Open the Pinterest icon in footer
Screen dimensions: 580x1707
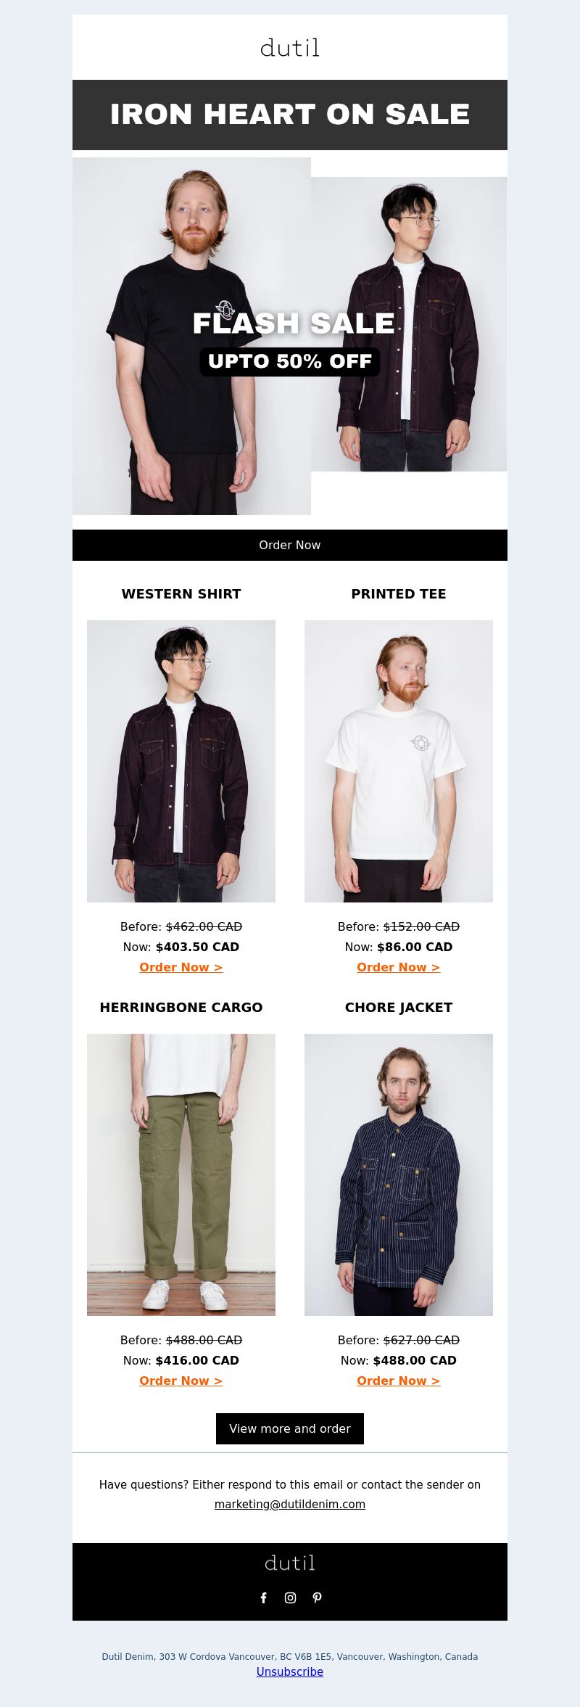point(317,1597)
